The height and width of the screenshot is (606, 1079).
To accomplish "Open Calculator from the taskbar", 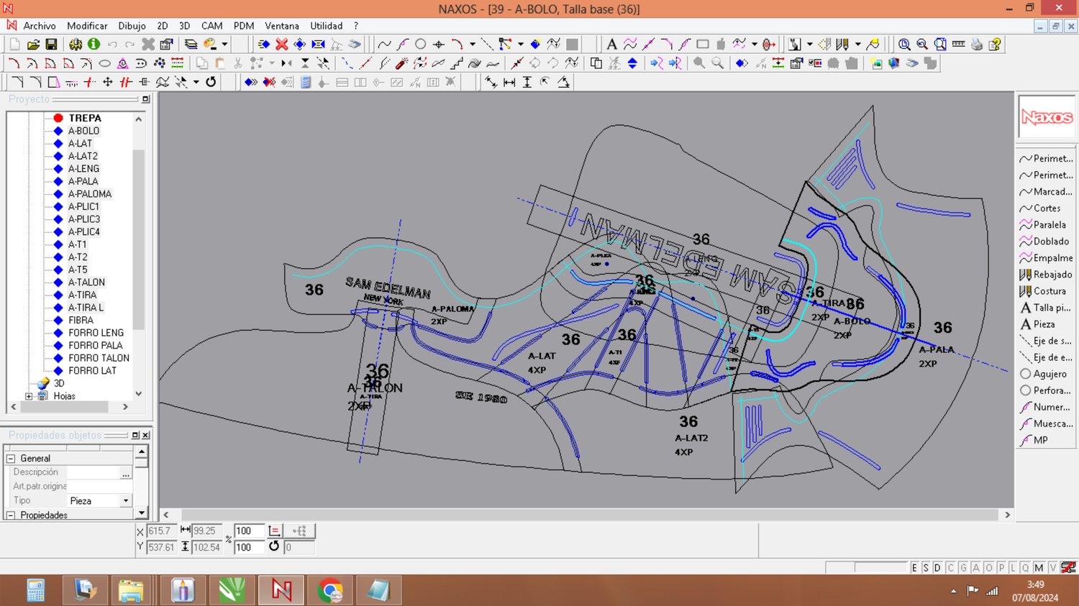I will tap(35, 591).
